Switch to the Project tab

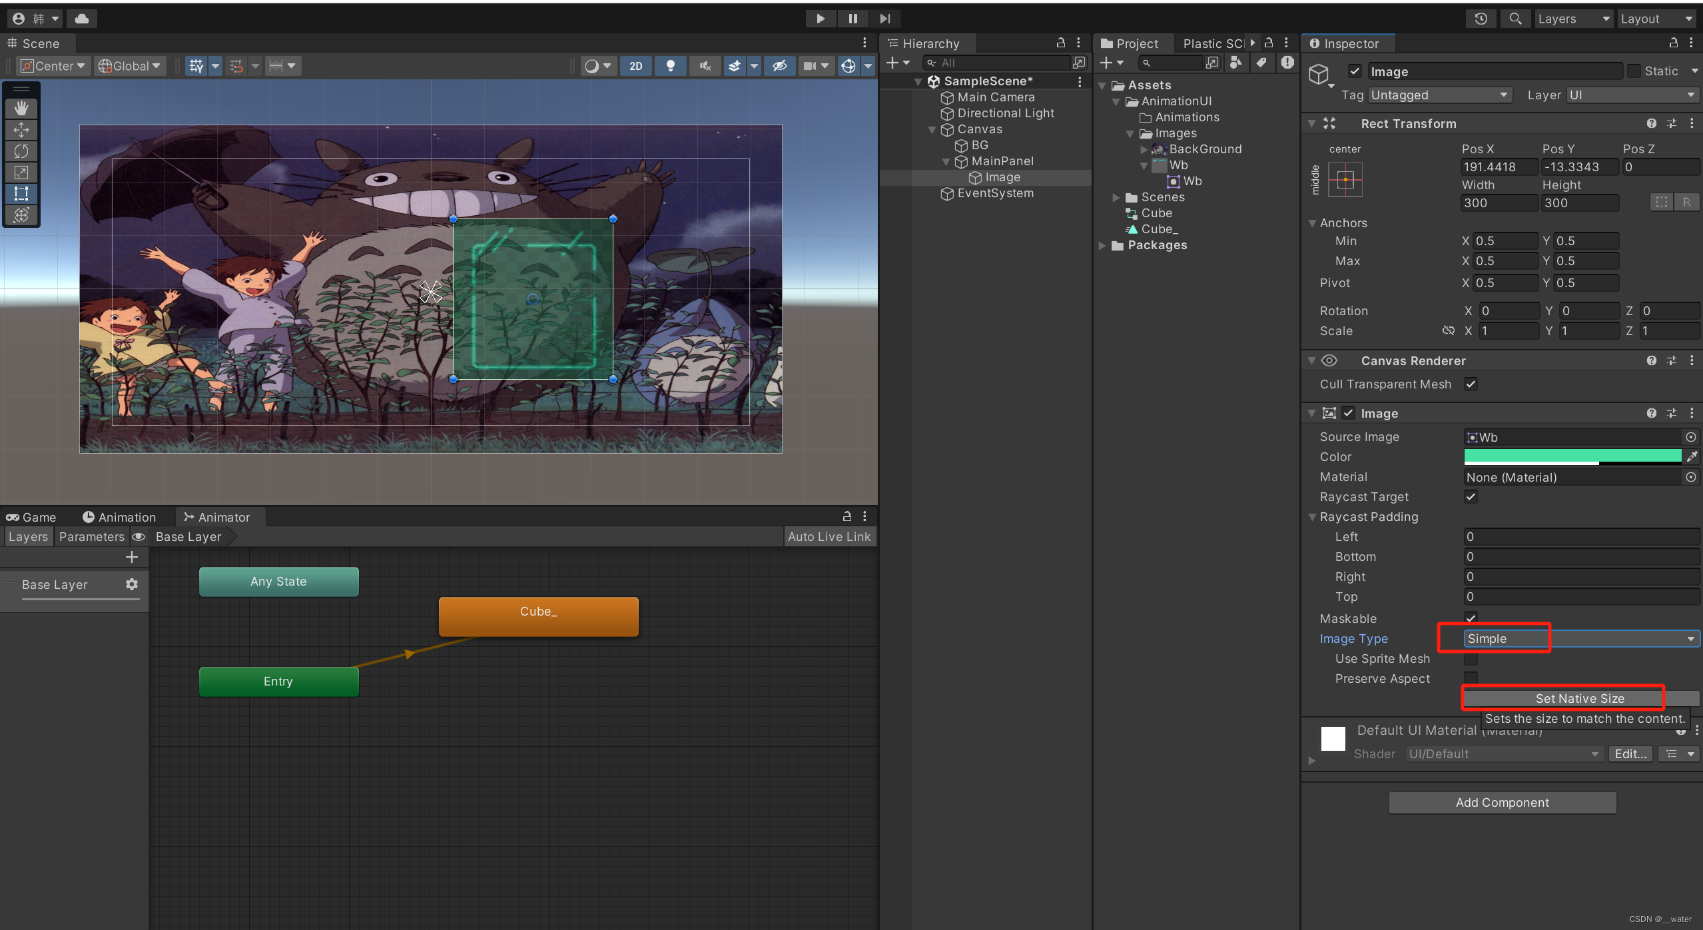coord(1130,43)
